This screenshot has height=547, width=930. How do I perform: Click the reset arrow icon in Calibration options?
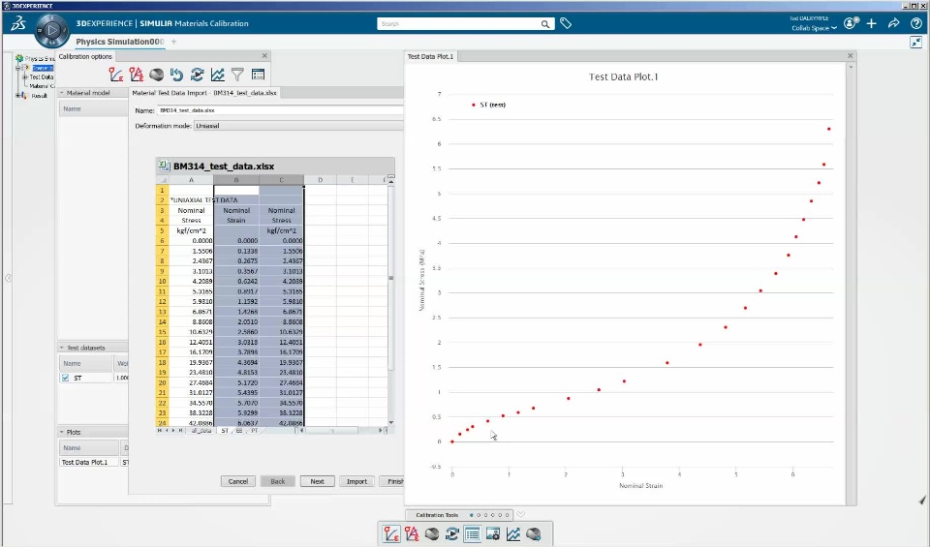point(176,75)
